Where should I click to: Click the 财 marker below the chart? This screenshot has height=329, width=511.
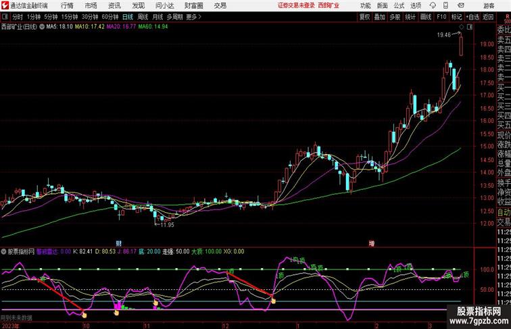pyautogui.click(x=119, y=243)
